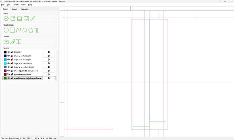This screenshot has height=140, width=234.
Task: Open settings gear for small square to joinery depth
Action: pyautogui.click(x=48, y=78)
